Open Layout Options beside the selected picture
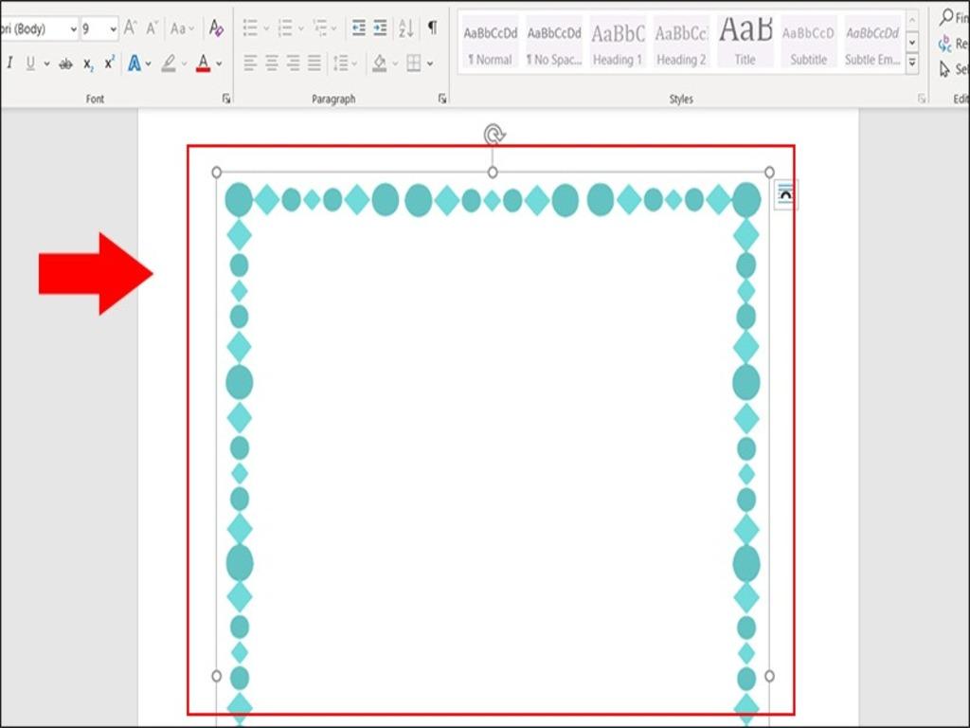The image size is (970, 728). (x=785, y=194)
